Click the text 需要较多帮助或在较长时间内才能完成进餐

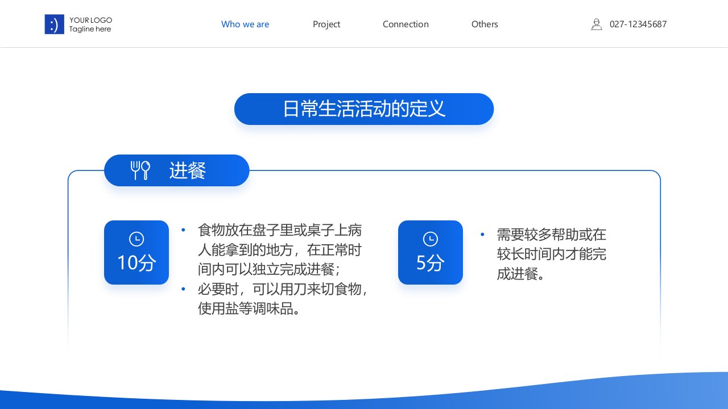point(552,254)
